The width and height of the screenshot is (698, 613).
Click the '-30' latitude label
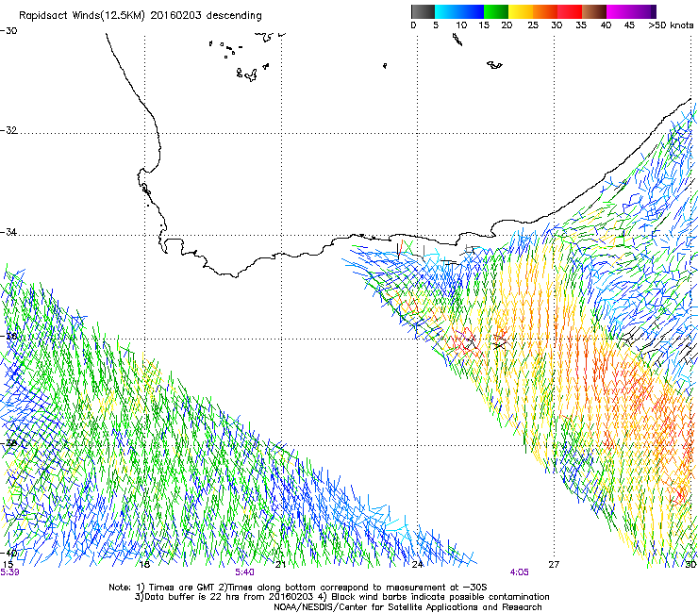pos(8,31)
